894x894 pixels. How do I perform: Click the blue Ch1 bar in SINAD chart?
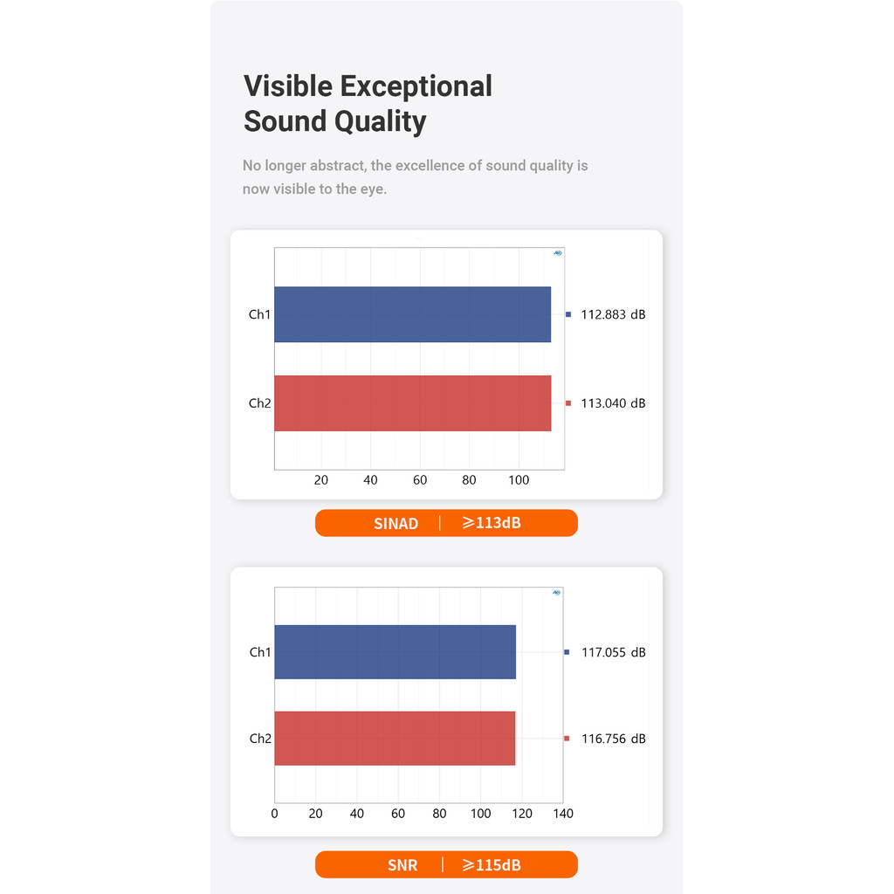click(x=413, y=314)
